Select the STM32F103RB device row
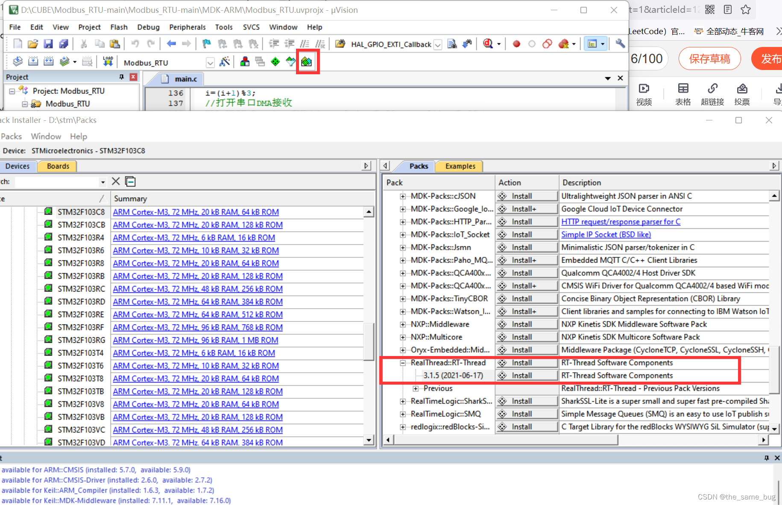Screen dimensions: 782x505 pos(81,276)
